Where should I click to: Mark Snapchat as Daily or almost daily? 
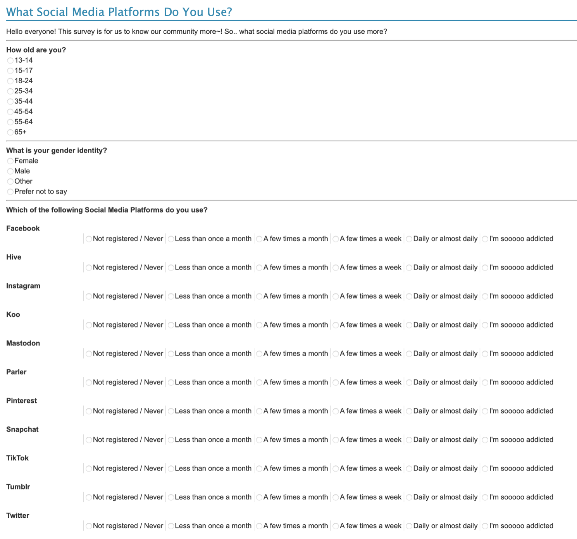409,440
